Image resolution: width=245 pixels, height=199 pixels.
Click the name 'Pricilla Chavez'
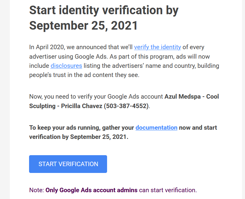click(x=82, y=106)
